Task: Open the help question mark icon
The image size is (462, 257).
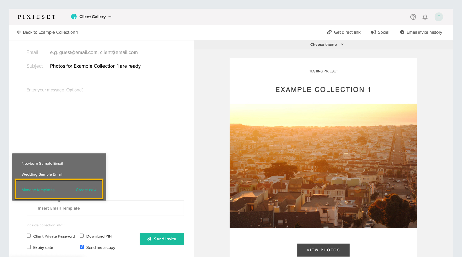Action: pos(413,17)
